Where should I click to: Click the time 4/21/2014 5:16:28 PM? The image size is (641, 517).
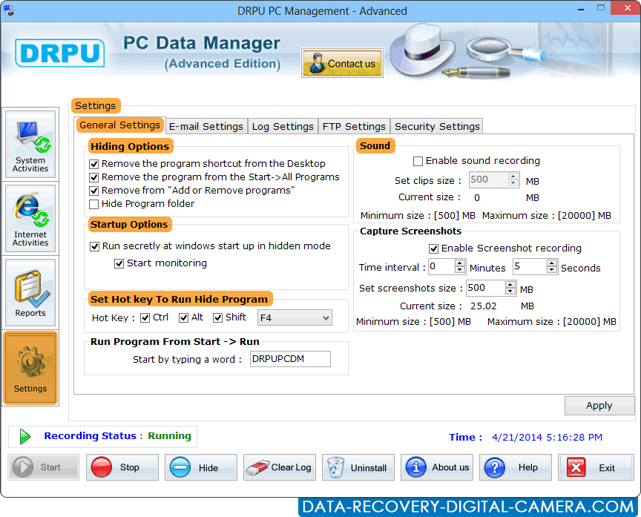[x=547, y=438]
